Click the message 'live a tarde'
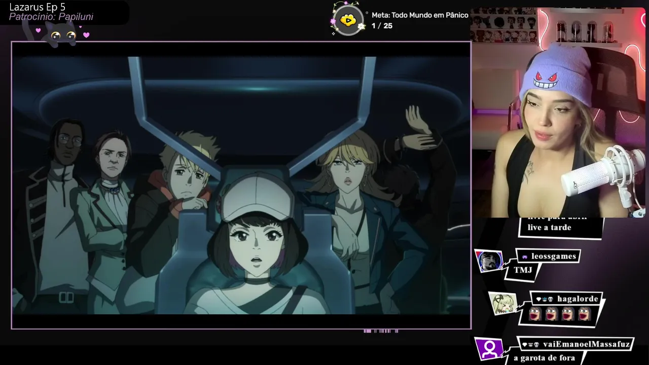Image resolution: width=649 pixels, height=365 pixels. pyautogui.click(x=549, y=228)
